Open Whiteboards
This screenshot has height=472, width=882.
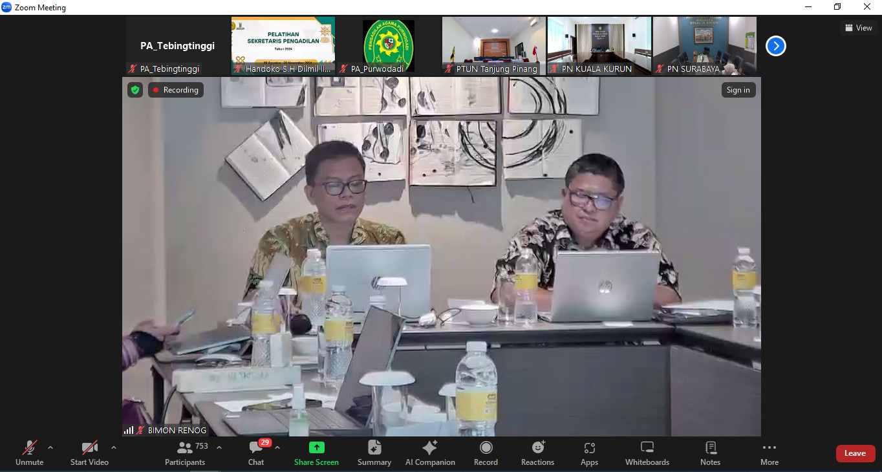click(x=647, y=453)
